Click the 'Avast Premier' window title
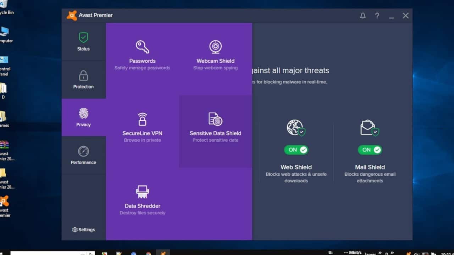The image size is (454, 255). point(95,15)
